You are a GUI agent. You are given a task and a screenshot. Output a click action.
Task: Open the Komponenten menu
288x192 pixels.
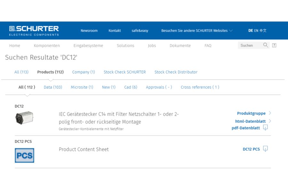click(x=47, y=45)
